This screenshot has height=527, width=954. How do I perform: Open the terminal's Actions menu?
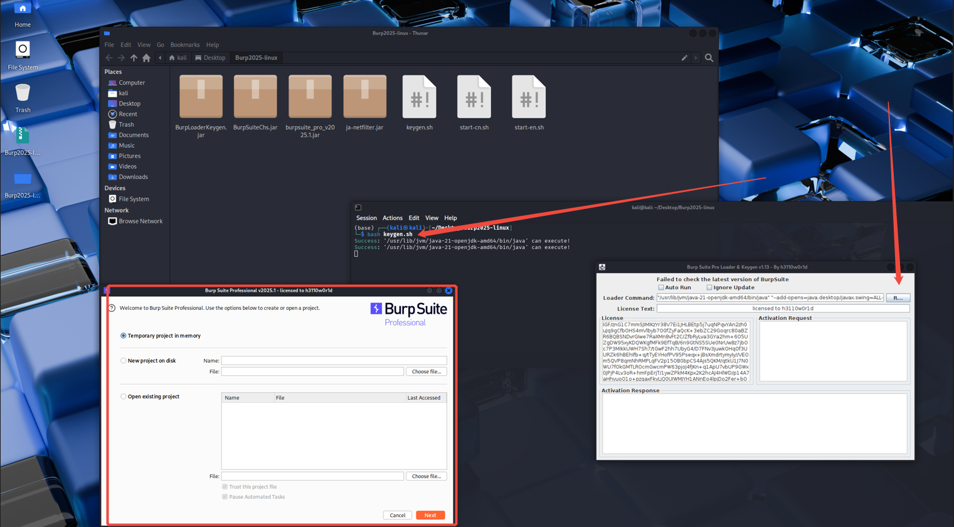pos(392,218)
